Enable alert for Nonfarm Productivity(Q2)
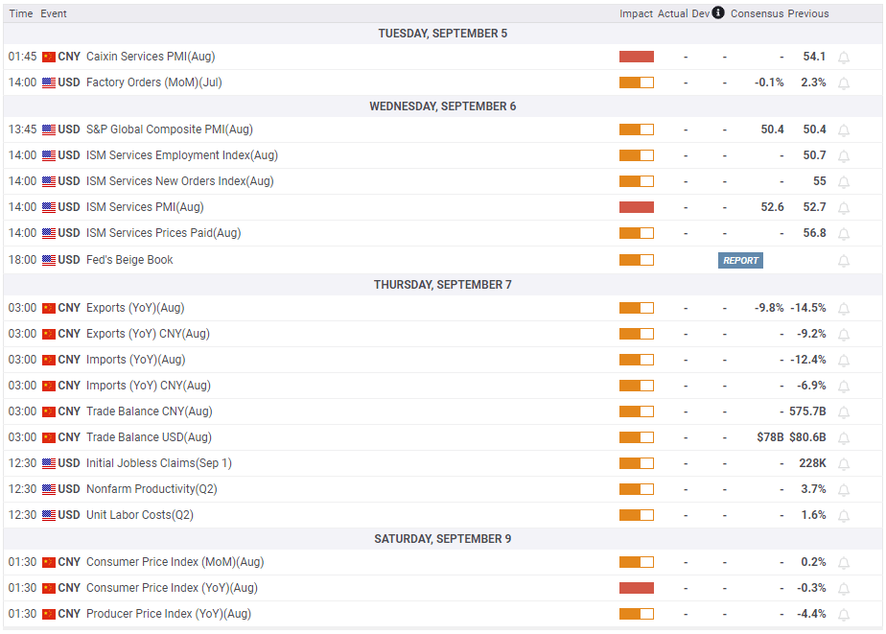 coord(844,490)
